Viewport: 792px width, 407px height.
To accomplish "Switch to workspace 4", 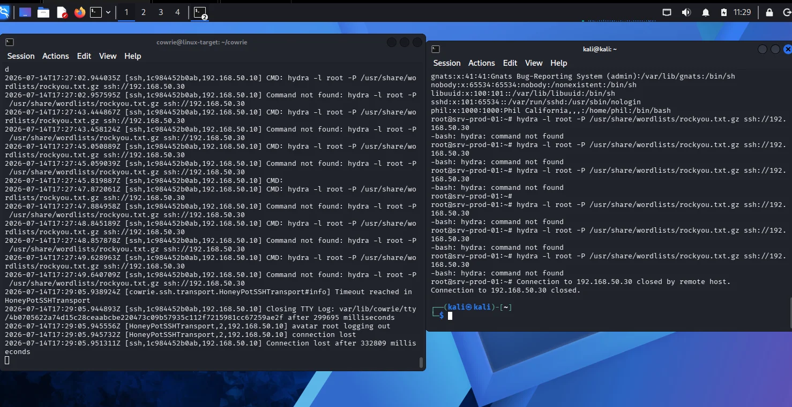I will point(178,12).
